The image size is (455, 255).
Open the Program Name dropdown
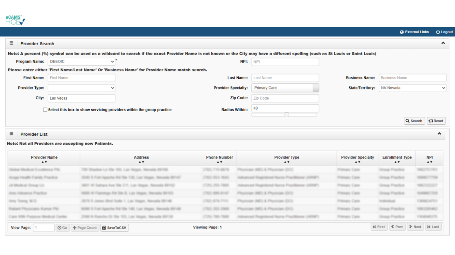[81, 62]
